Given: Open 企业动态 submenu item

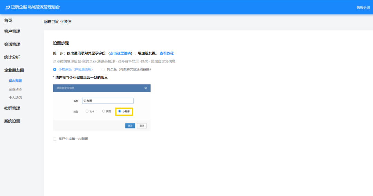Looking at the screenshot, I should click(x=15, y=89).
